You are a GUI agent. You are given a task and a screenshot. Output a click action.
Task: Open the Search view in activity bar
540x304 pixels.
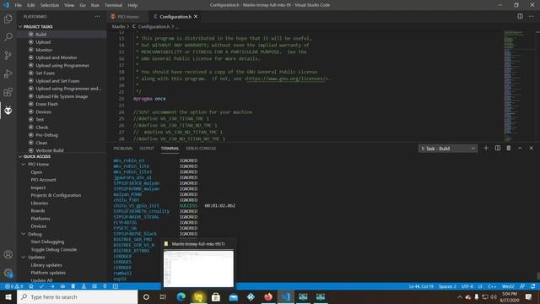(8, 37)
